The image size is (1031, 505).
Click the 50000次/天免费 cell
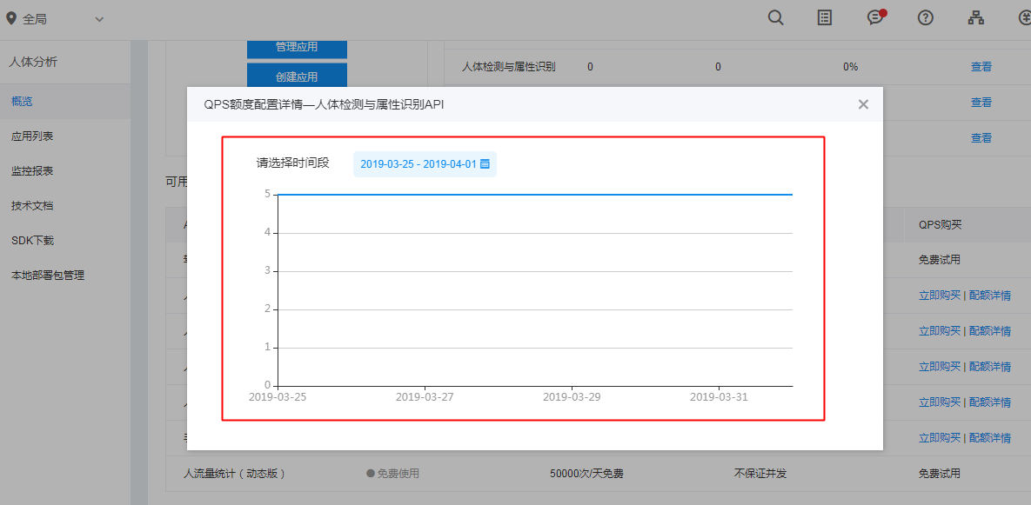586,473
